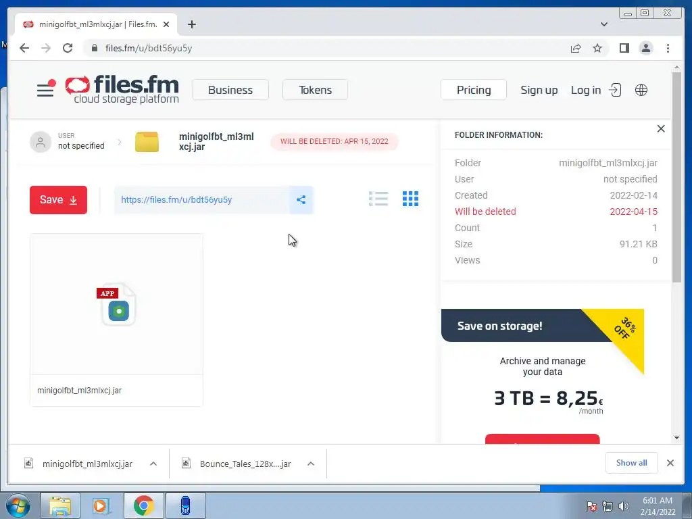The image size is (692, 519).
Task: Click the folder name minigolfbt_ml3mlxcj.jar in breadcrumb
Action: coord(216,142)
